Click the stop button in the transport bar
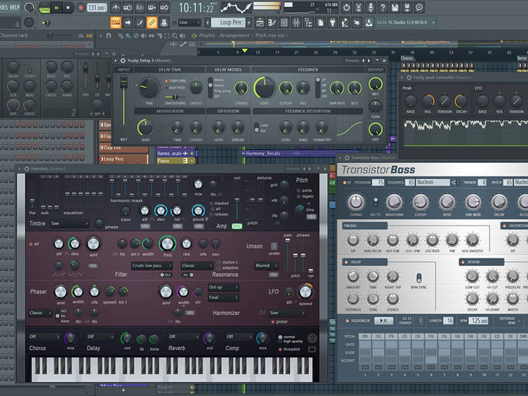 67,8
